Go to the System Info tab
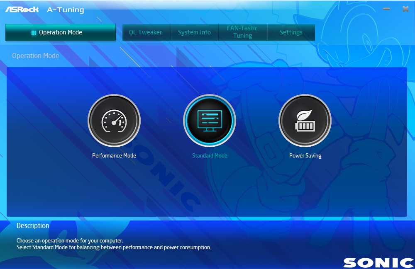The image size is (415, 269). (x=194, y=32)
